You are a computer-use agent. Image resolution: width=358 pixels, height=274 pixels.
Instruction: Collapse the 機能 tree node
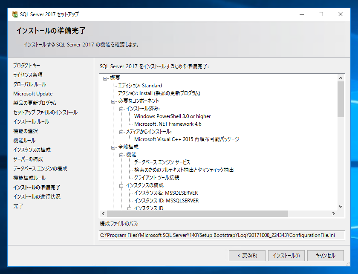tap(121, 155)
